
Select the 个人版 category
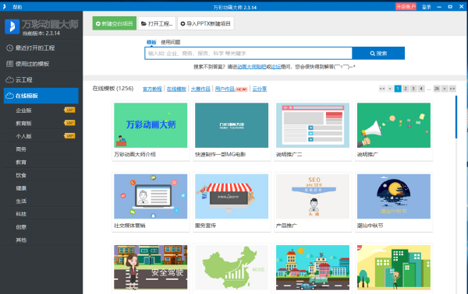[24, 136]
